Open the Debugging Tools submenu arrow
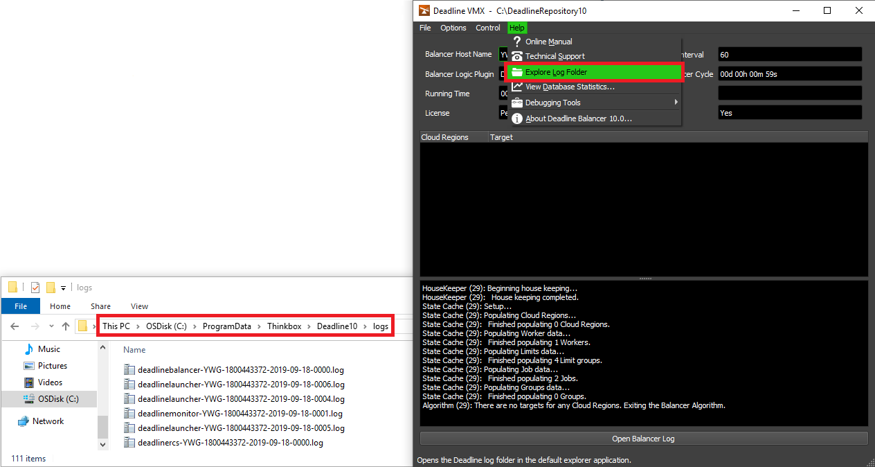The image size is (875, 467). 676,103
